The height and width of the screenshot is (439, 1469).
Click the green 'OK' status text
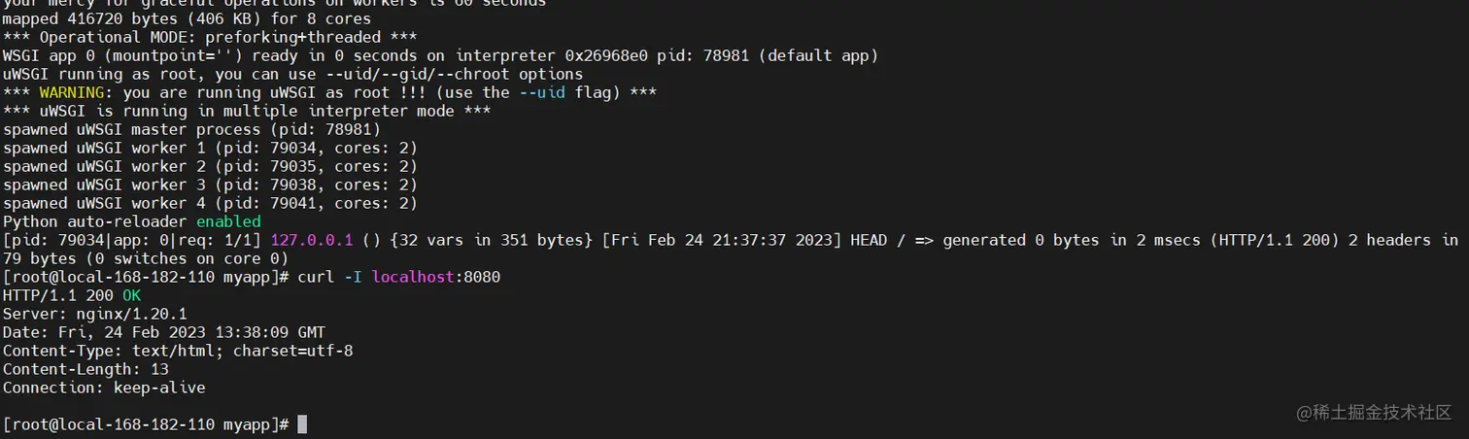pos(131,295)
